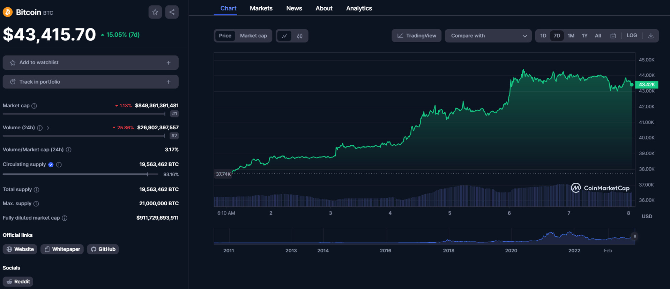
Task: Click the volume rank bar
Action: click(x=84, y=136)
